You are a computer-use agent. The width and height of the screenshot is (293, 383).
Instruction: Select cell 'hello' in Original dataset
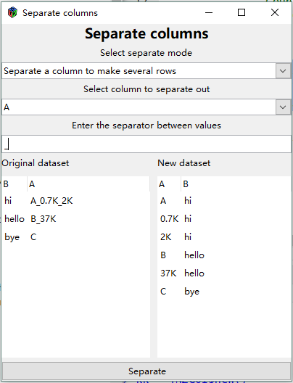pos(15,219)
